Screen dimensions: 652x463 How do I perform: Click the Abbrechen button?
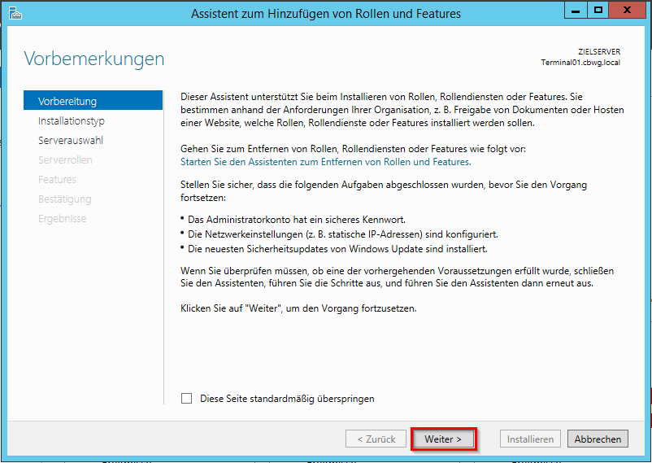tap(598, 439)
